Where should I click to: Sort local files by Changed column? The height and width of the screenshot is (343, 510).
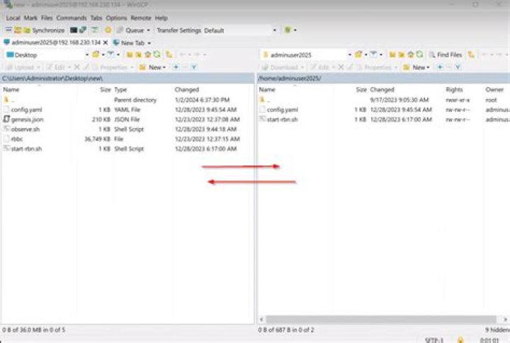pyautogui.click(x=187, y=90)
